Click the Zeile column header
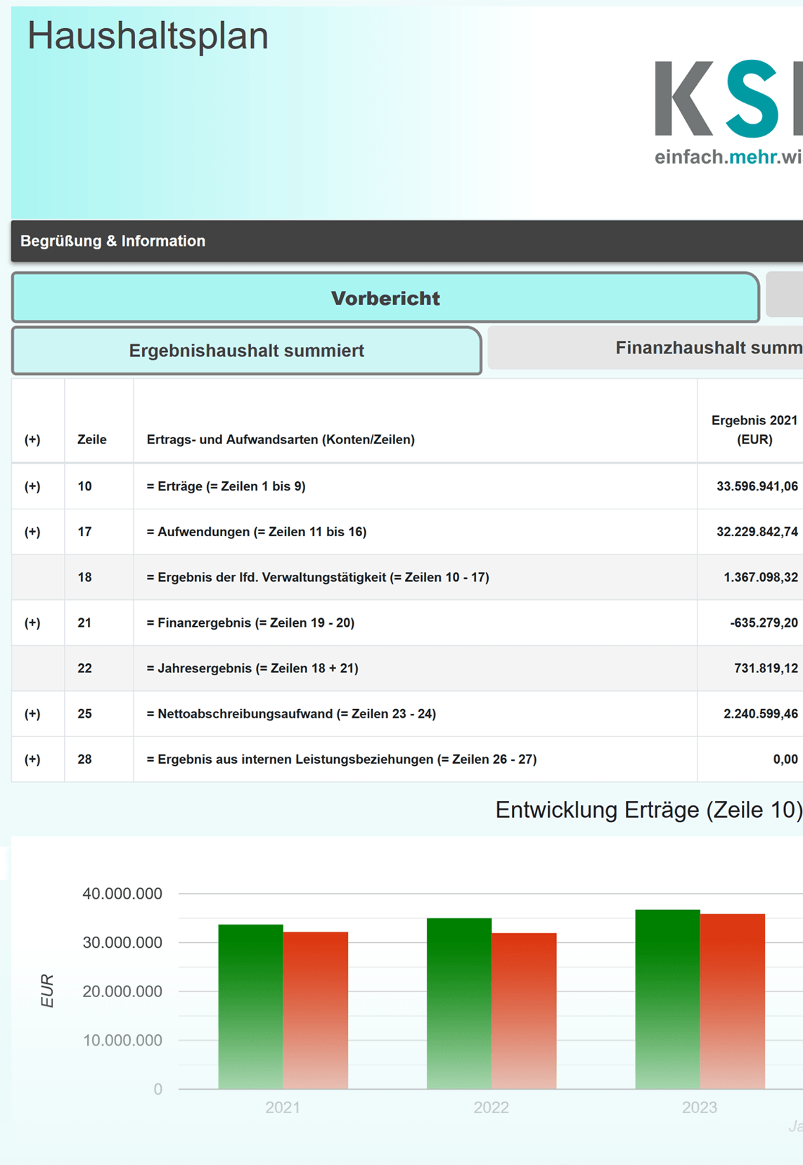Screen dimensions: 803x1165 click(x=92, y=440)
